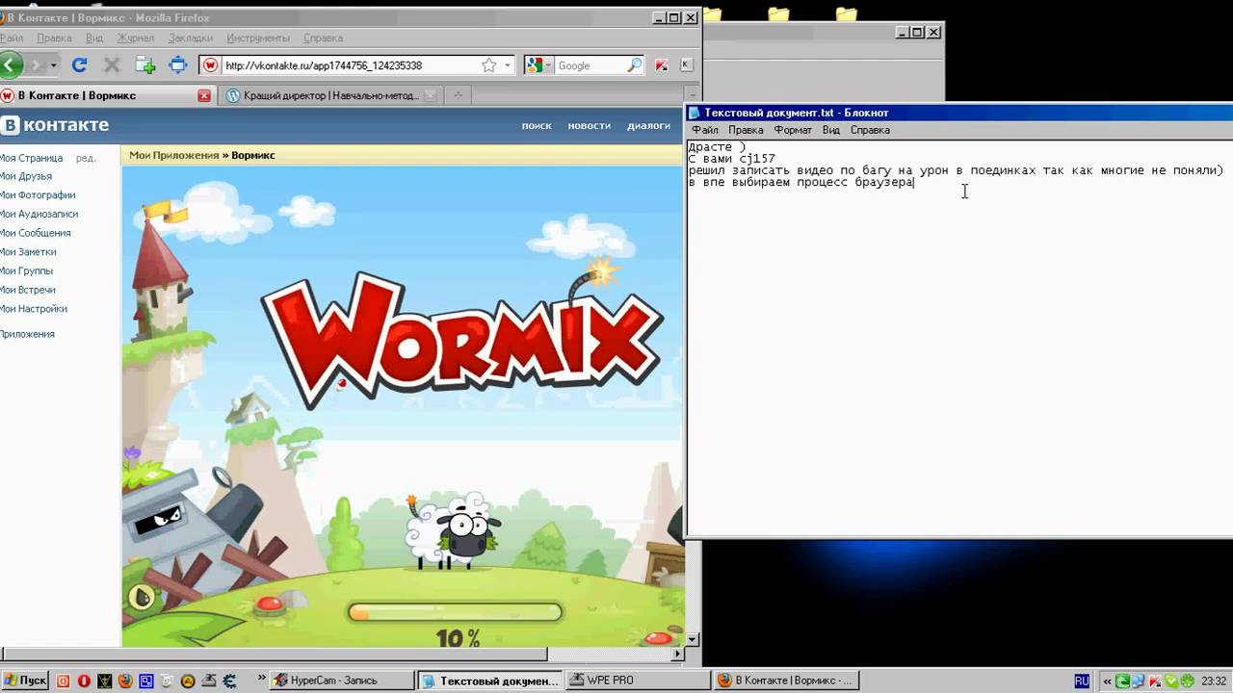
Task: Expand hidden system tray icons
Action: coord(1107,680)
